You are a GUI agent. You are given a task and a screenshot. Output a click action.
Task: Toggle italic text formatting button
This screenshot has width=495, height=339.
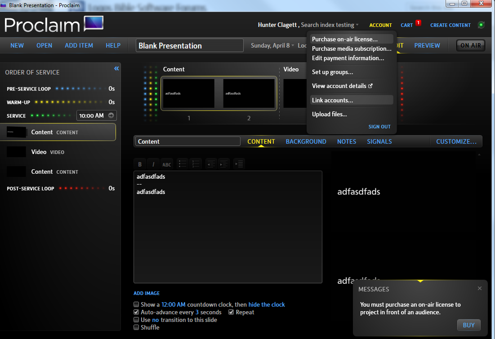(153, 164)
